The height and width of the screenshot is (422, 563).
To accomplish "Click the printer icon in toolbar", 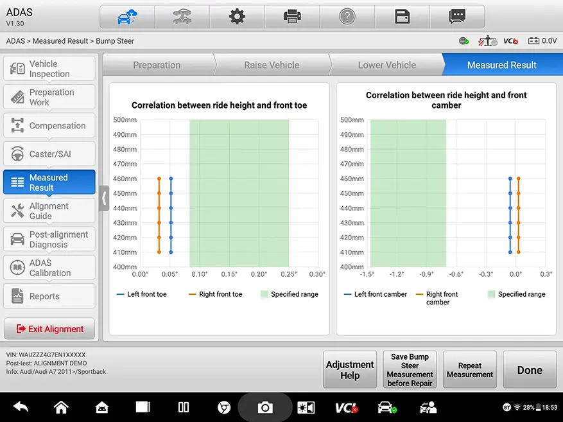I will (x=292, y=17).
